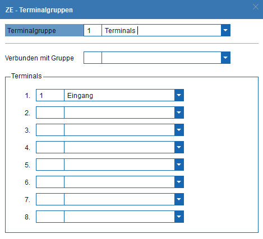Click the number field of terminal 1
Screen dimensions: 263x239
pos(50,95)
